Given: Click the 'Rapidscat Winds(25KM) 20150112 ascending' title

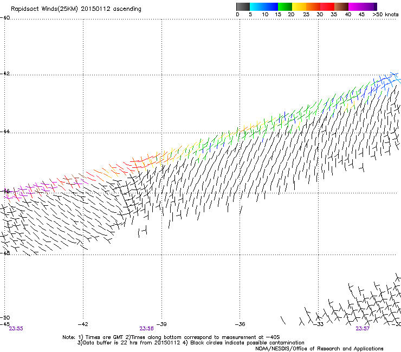Looking at the screenshot, I should 76,9.
